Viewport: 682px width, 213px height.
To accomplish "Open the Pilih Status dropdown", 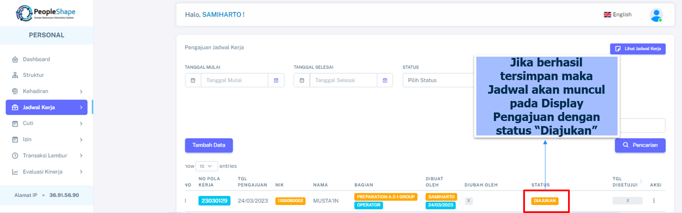I will coord(438,81).
